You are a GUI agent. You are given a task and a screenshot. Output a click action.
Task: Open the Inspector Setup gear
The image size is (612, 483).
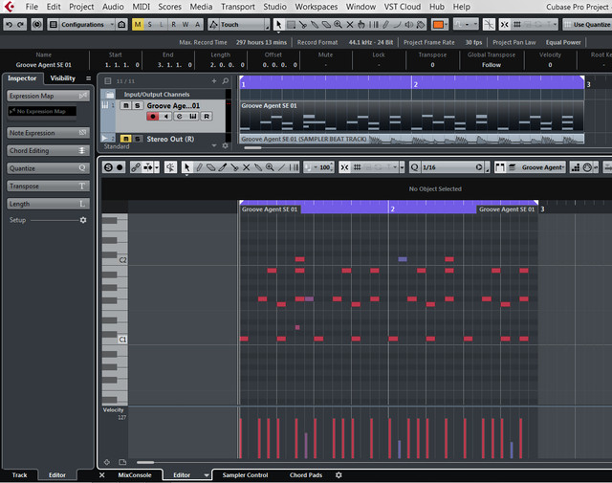click(x=83, y=220)
